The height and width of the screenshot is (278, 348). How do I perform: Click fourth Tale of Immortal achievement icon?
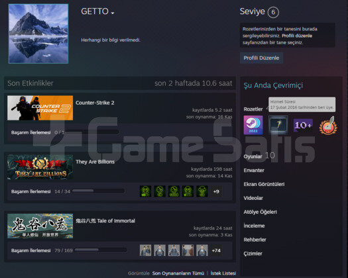coord(188,250)
